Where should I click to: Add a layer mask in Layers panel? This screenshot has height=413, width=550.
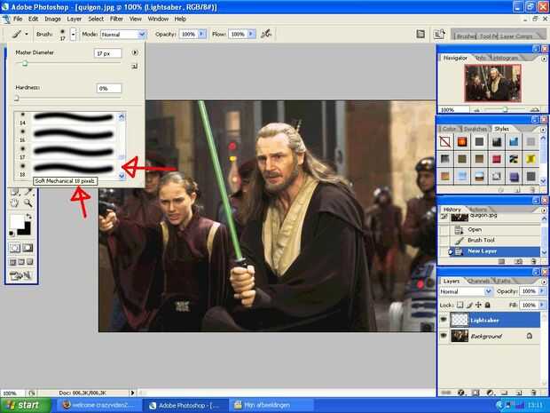[x=475, y=393]
